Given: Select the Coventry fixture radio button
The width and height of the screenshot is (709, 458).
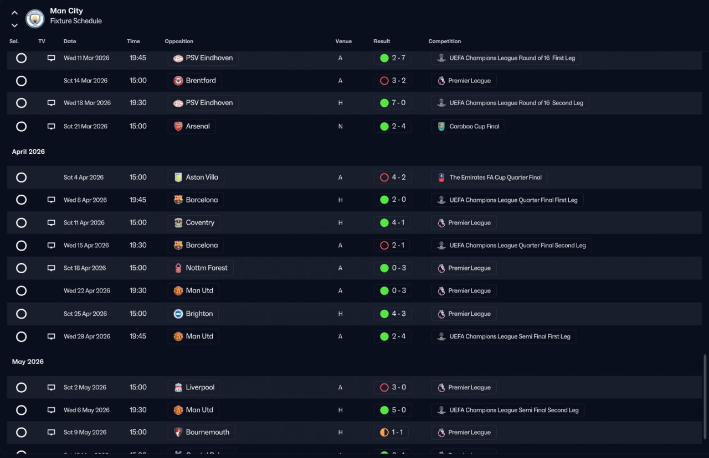Looking at the screenshot, I should 21,223.
